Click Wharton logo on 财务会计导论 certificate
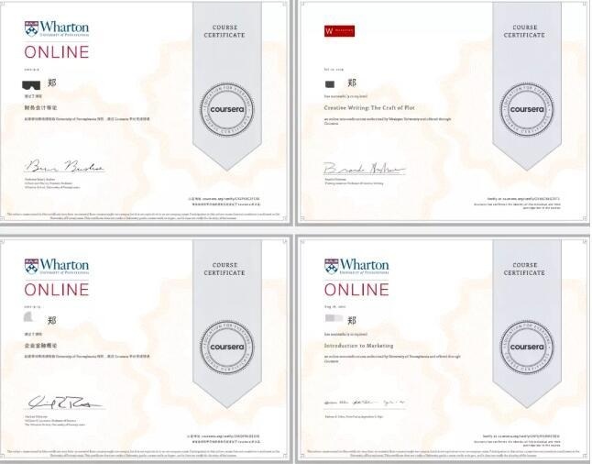Image resolution: width=592 pixels, height=464 pixels. point(57,28)
